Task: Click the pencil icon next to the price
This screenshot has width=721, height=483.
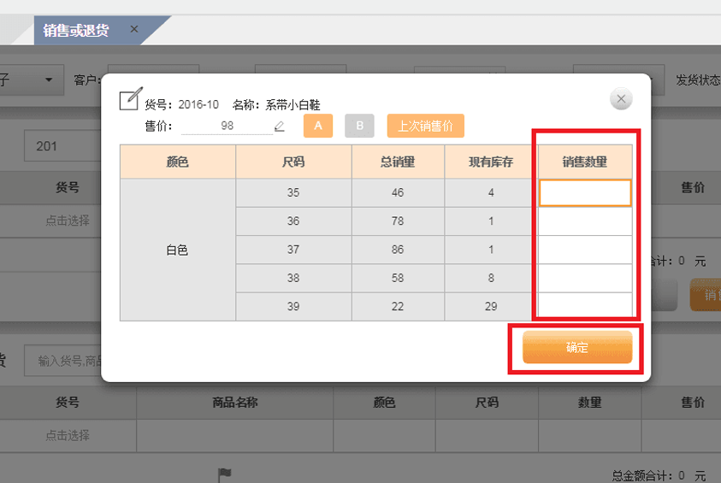Action: [279, 127]
